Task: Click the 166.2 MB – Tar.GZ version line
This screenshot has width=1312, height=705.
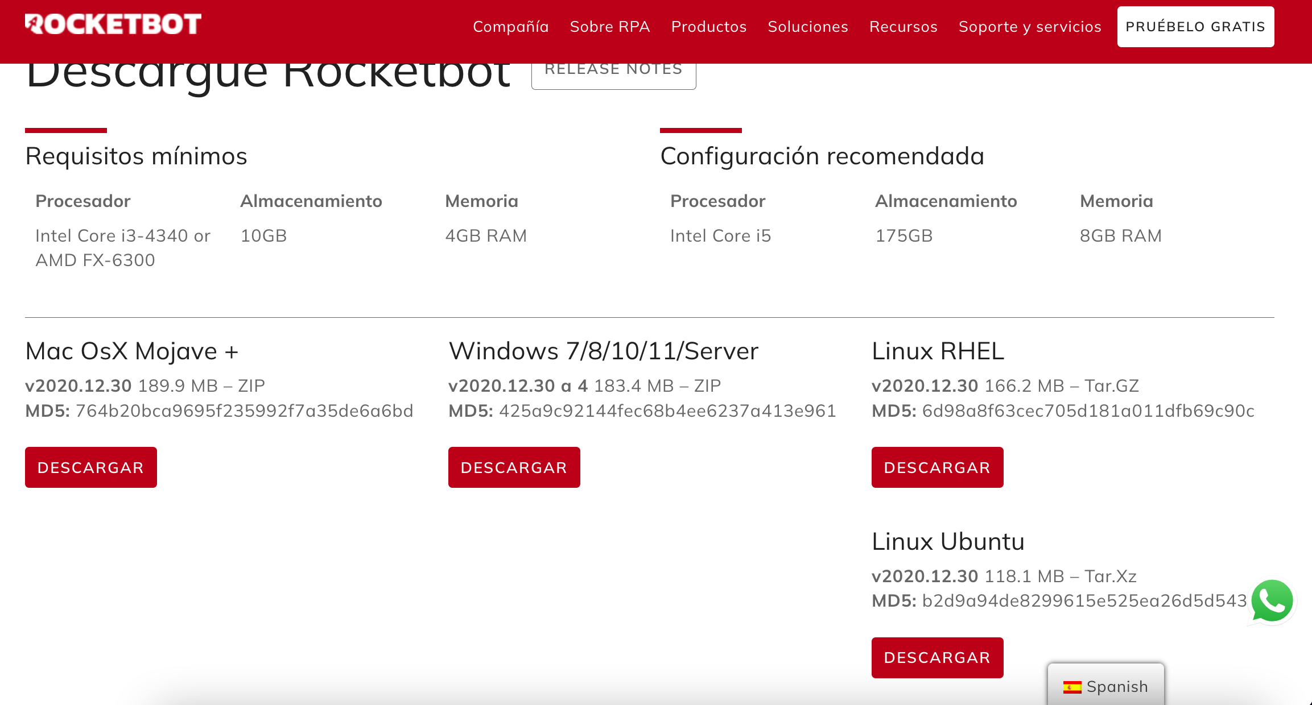Action: click(1005, 386)
